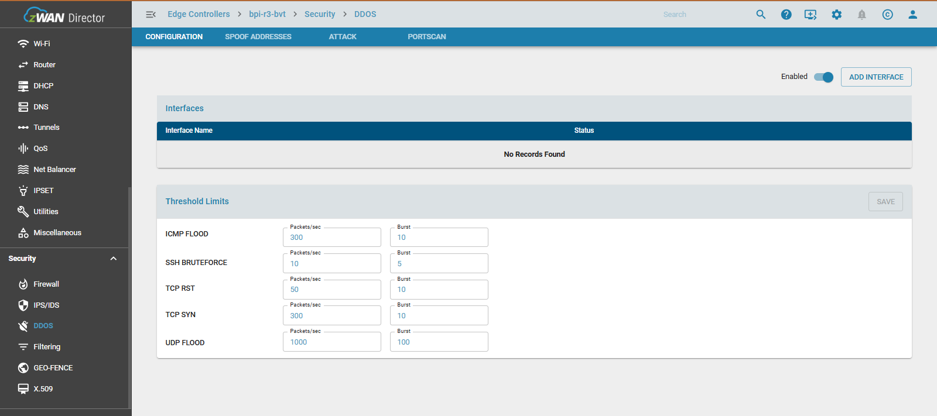937x416 pixels.
Task: Go to Edge Controllers breadcrumb link
Action: [199, 15]
